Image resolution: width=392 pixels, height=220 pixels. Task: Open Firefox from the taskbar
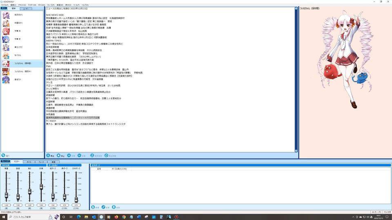[116, 217]
